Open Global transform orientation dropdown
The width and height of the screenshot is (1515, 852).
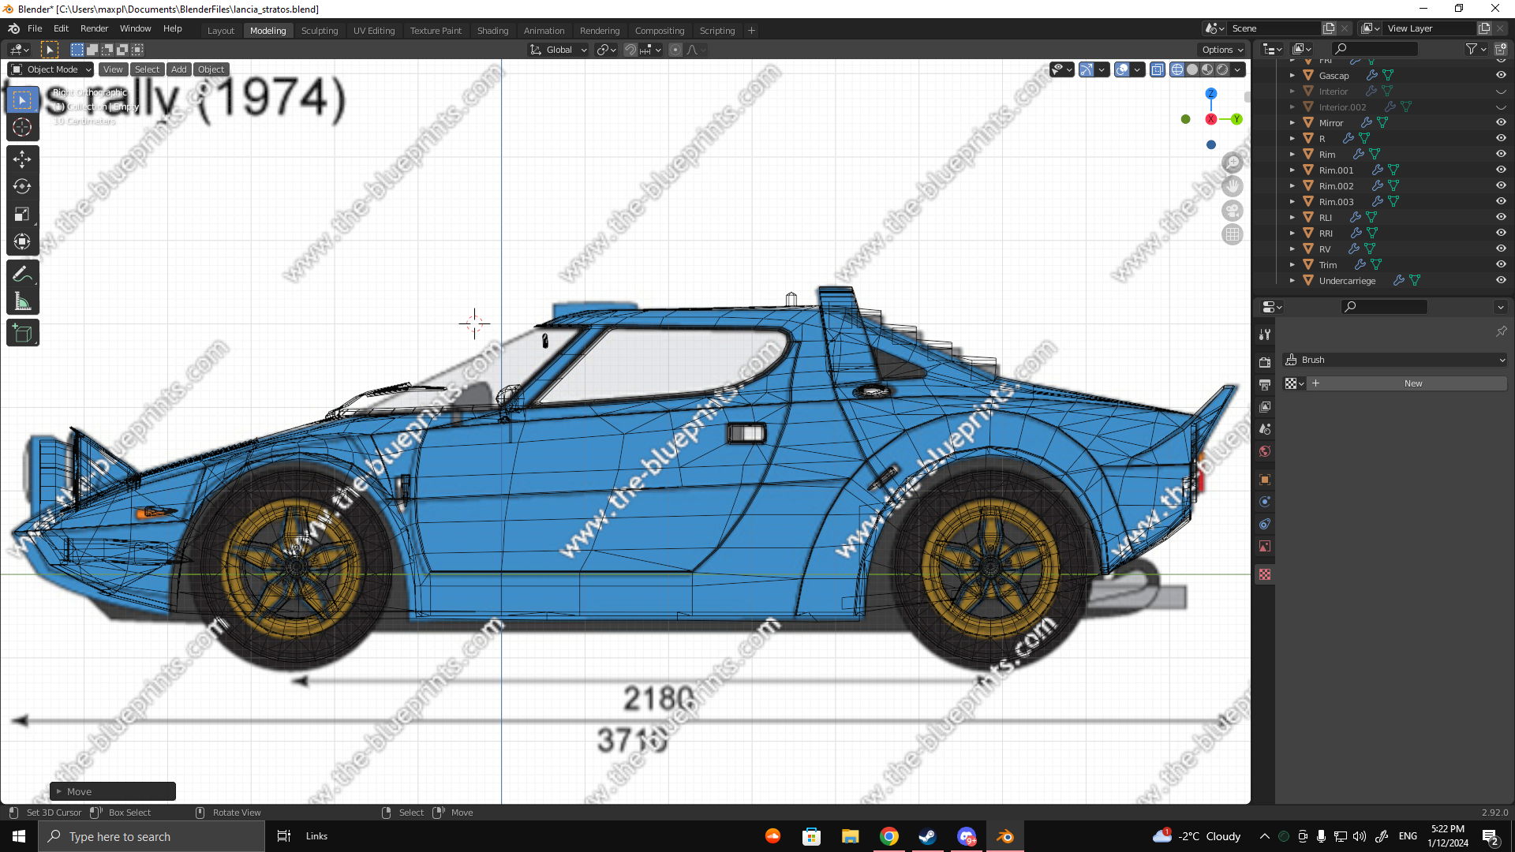tap(559, 50)
